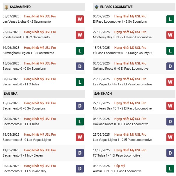Click the W badge for Sacramento 5 - 0 Las Vegas Lights

tap(80, 137)
